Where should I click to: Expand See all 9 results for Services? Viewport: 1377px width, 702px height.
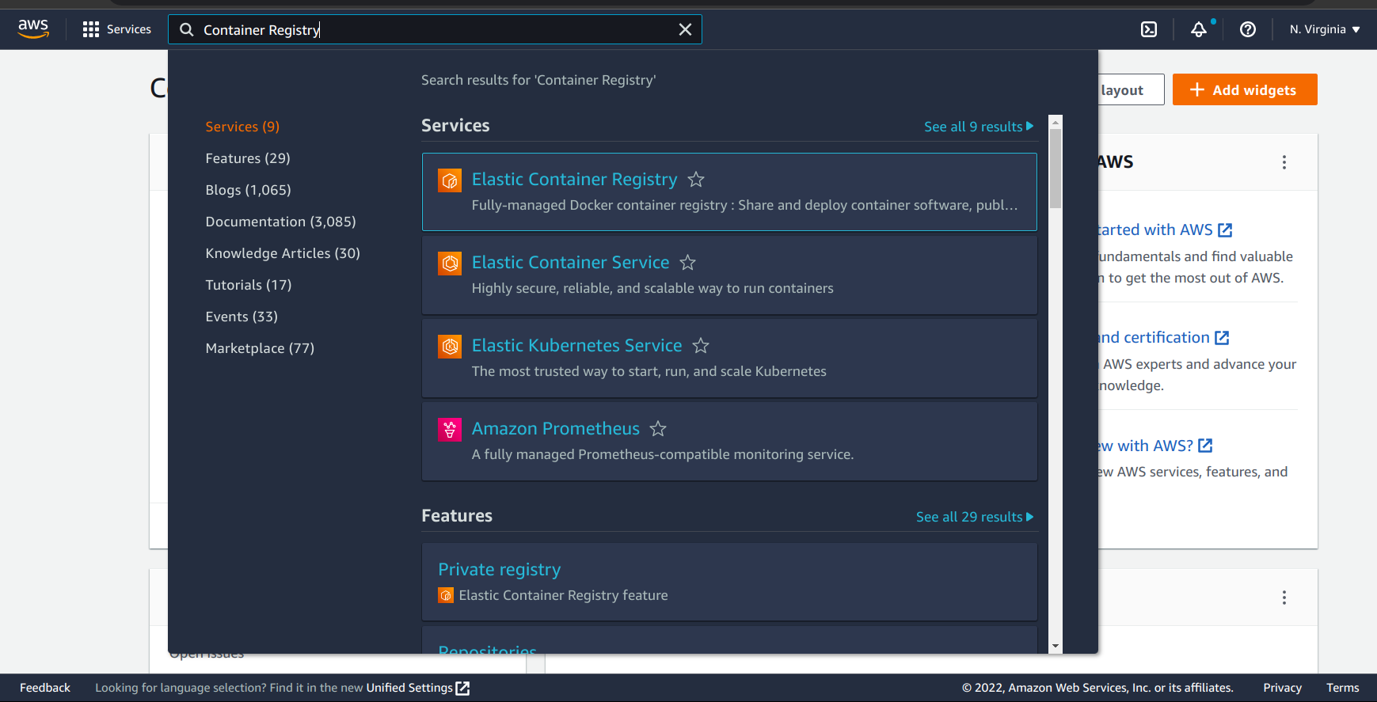pyautogui.click(x=978, y=127)
